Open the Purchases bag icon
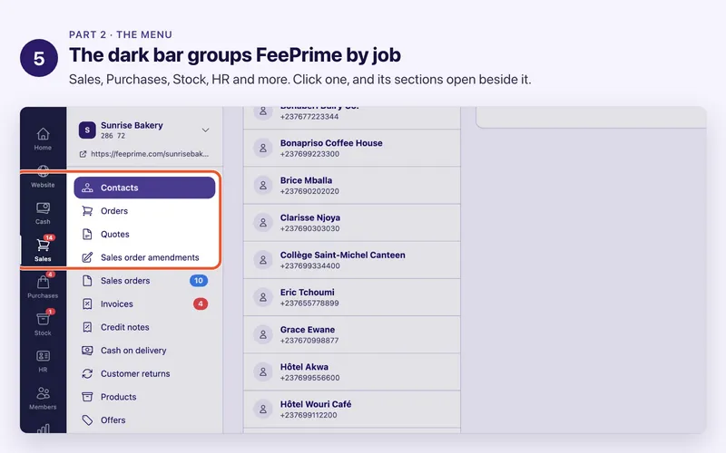 tap(43, 282)
